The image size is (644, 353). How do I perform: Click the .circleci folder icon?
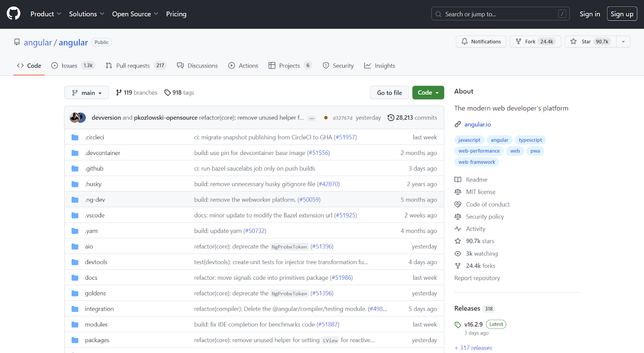tap(75, 137)
